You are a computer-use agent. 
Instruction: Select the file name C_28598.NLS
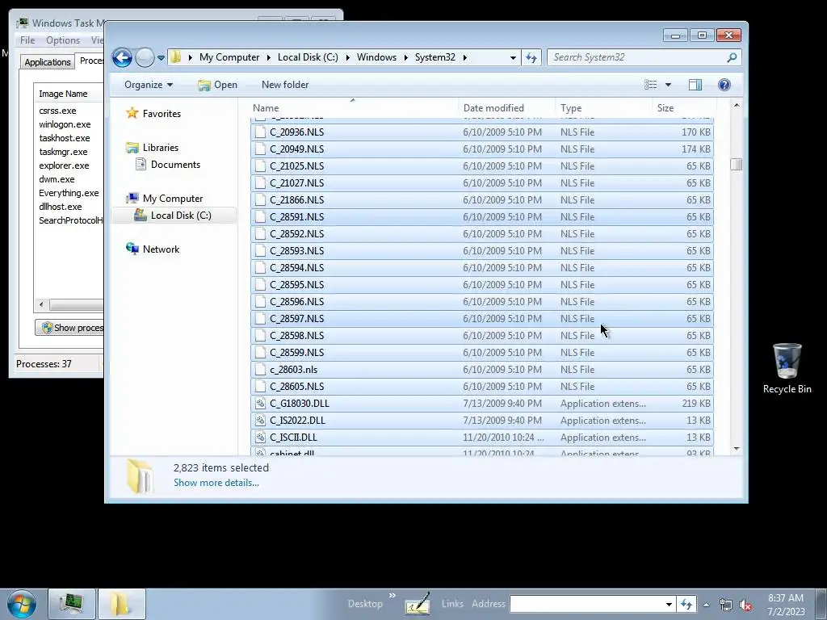[x=296, y=336]
